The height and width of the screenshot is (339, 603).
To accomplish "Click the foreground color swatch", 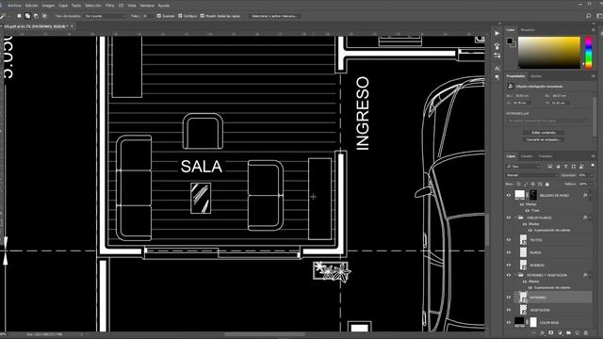I will click(x=510, y=40).
